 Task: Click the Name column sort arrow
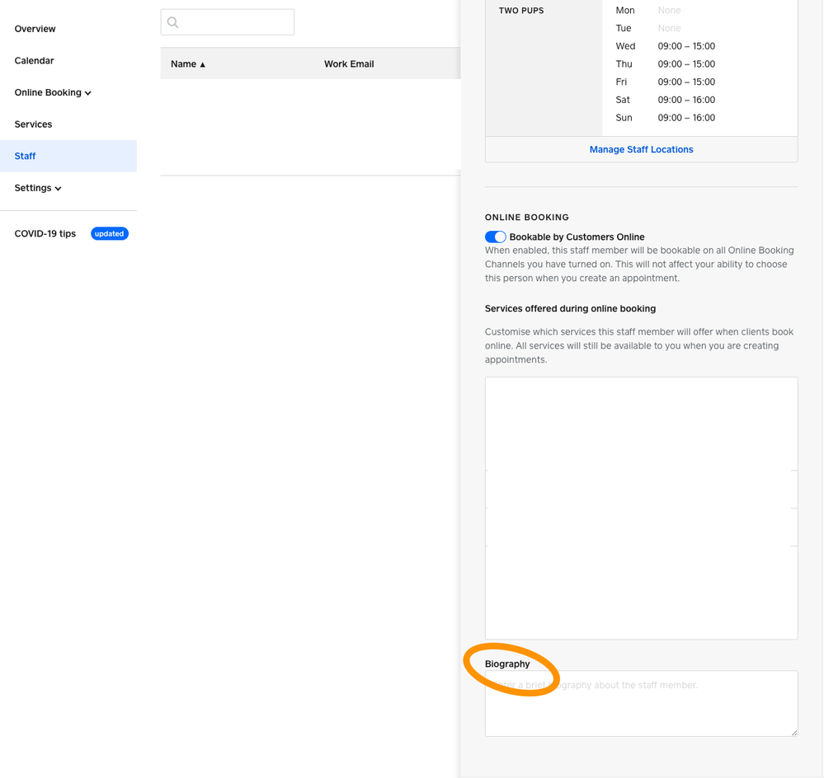(203, 64)
